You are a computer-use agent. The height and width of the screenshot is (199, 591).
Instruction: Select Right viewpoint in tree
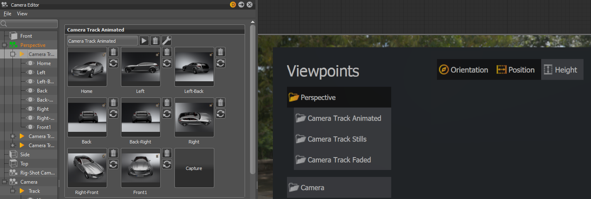pyautogui.click(x=43, y=109)
